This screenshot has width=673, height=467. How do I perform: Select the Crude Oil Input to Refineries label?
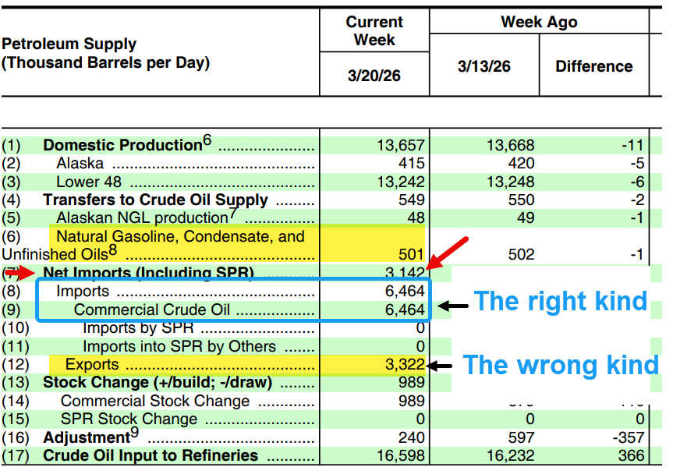click(x=151, y=455)
